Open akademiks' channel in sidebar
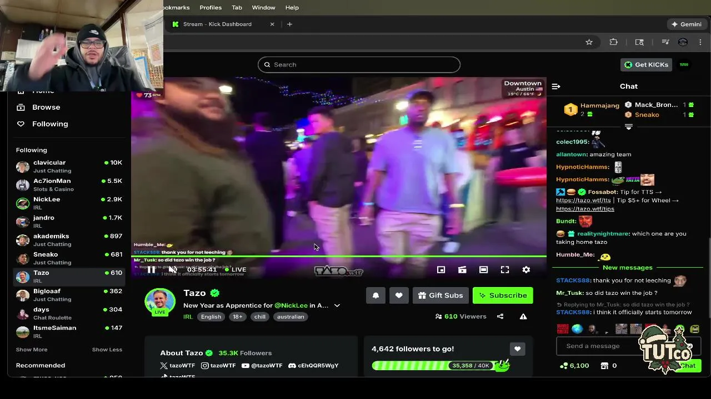The height and width of the screenshot is (399, 711). (x=69, y=239)
